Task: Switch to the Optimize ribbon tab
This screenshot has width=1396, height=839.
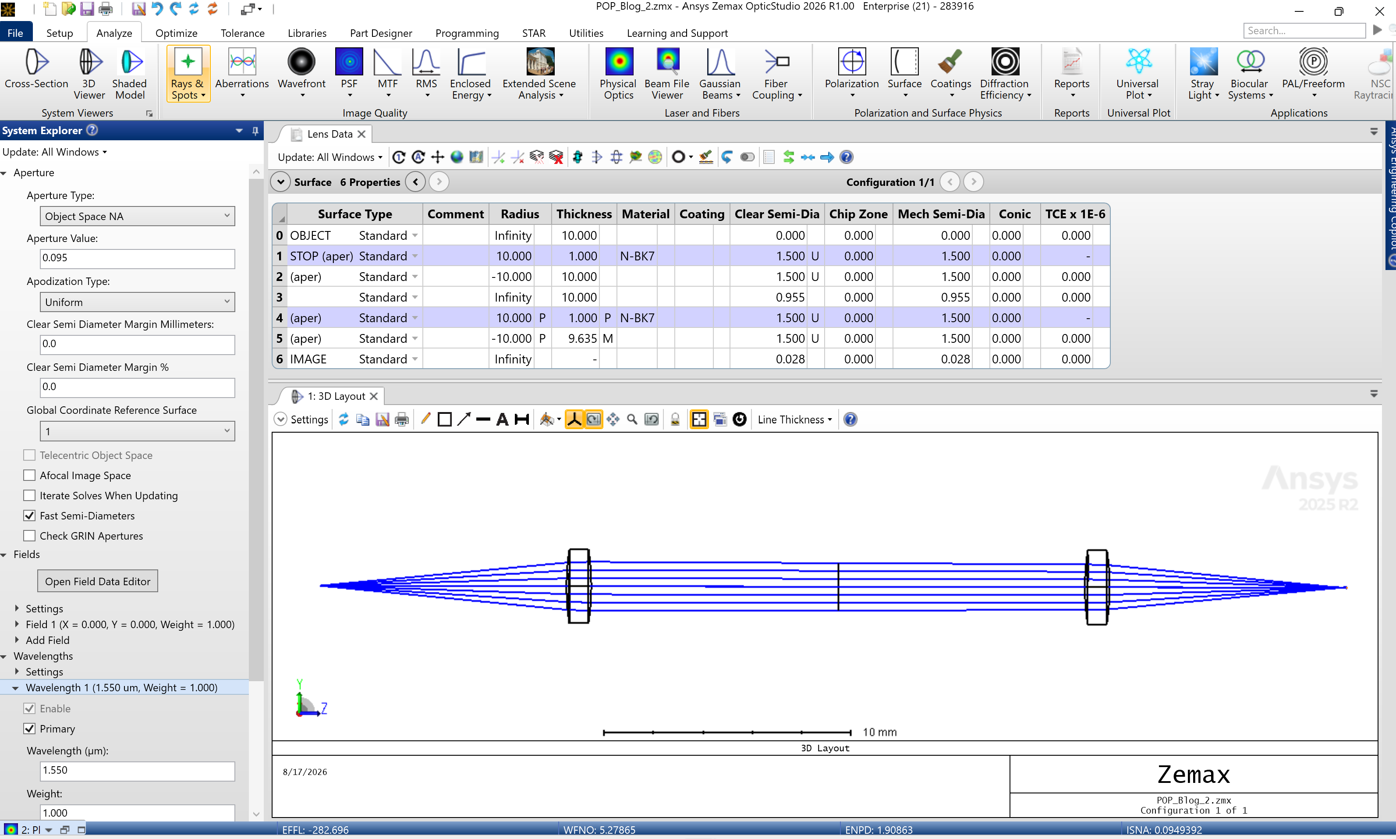Action: click(176, 33)
